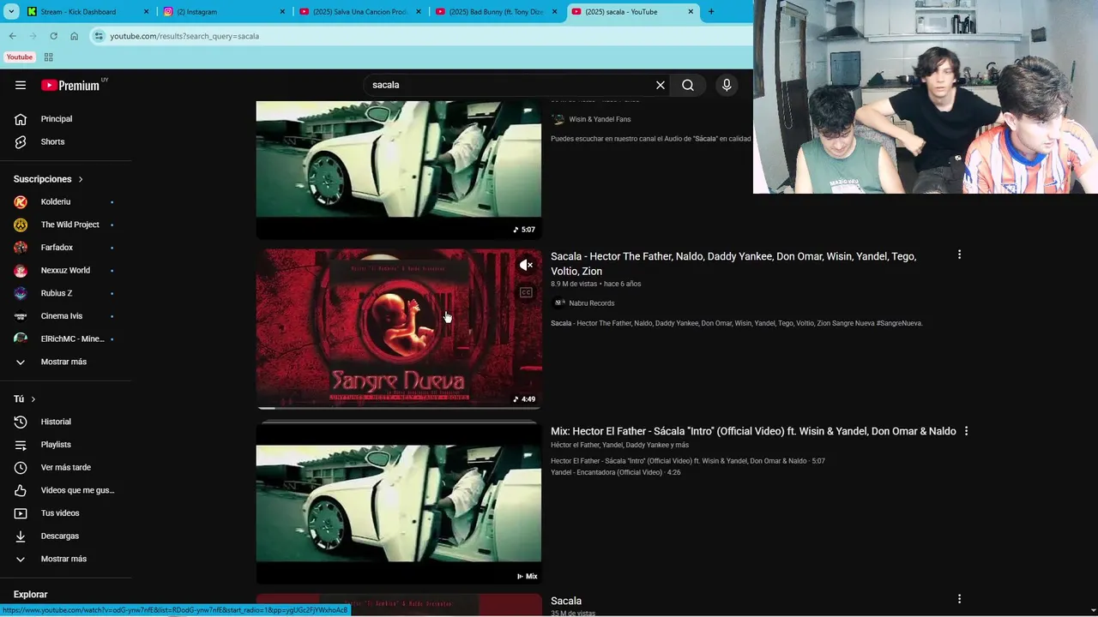Run search with the magnifier button
This screenshot has width=1098, height=617.
click(x=688, y=85)
